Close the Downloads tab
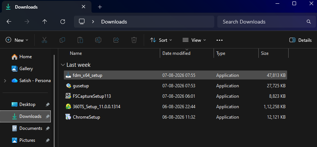 [83, 7]
